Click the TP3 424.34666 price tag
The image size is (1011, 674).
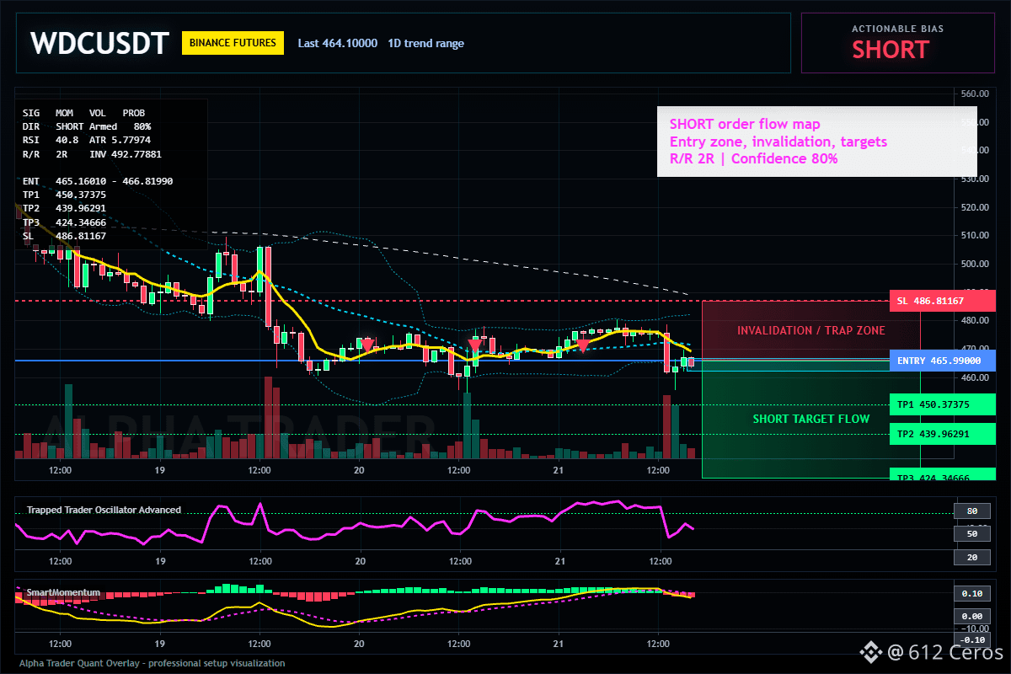click(x=943, y=475)
